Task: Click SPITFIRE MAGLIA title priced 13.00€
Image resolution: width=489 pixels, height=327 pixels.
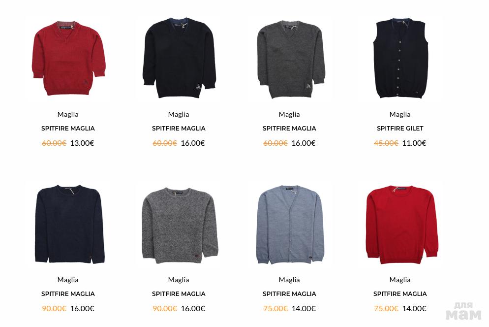Action: point(68,129)
